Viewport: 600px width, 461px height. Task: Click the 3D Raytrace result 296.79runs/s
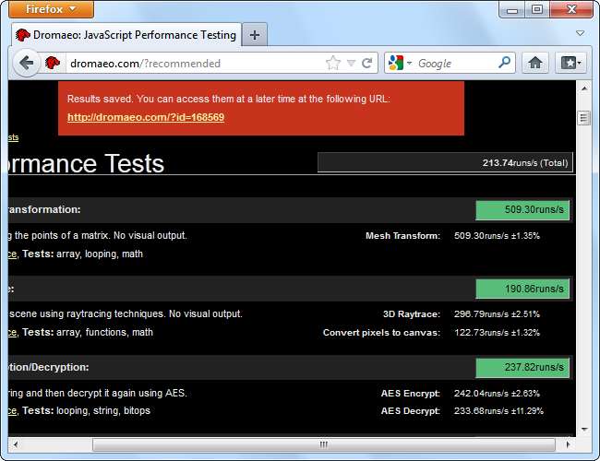(x=497, y=314)
